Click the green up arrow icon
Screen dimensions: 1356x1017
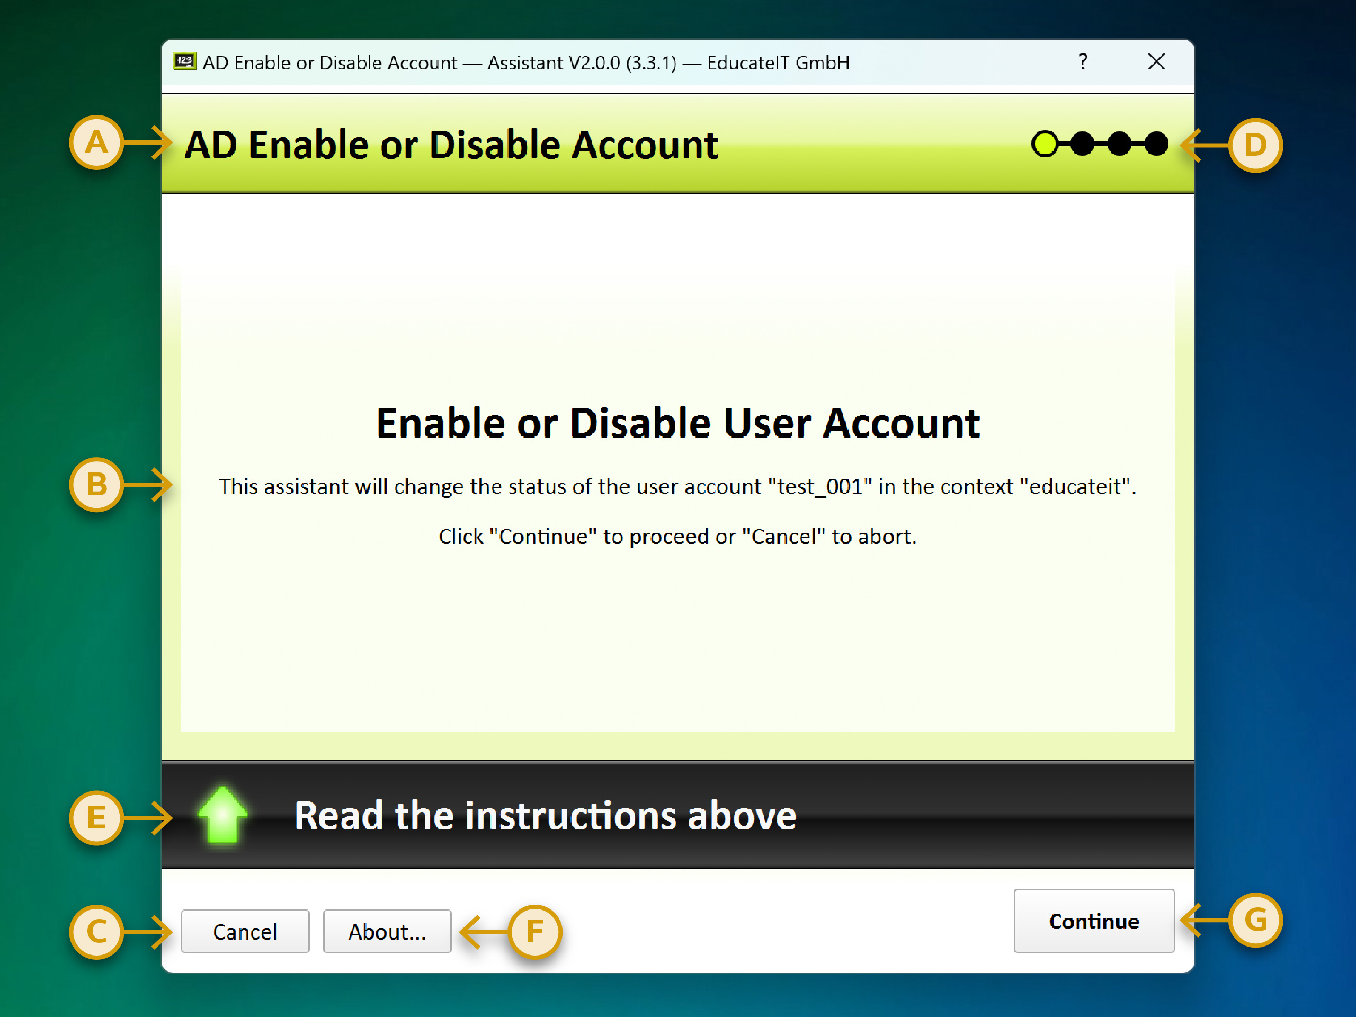coord(222,815)
